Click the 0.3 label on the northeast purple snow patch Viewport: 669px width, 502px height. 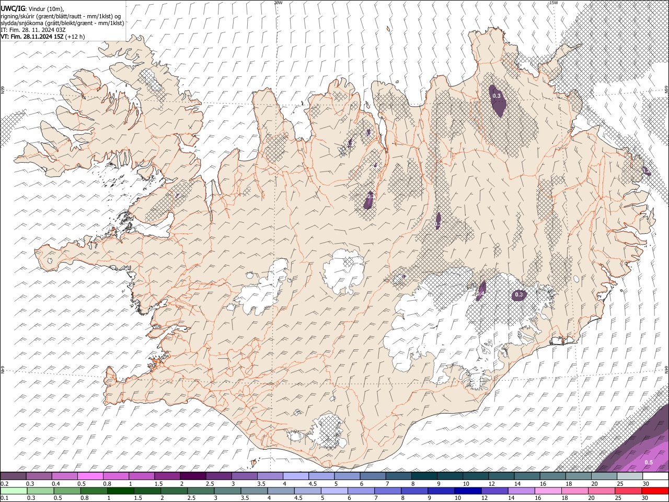[497, 96]
